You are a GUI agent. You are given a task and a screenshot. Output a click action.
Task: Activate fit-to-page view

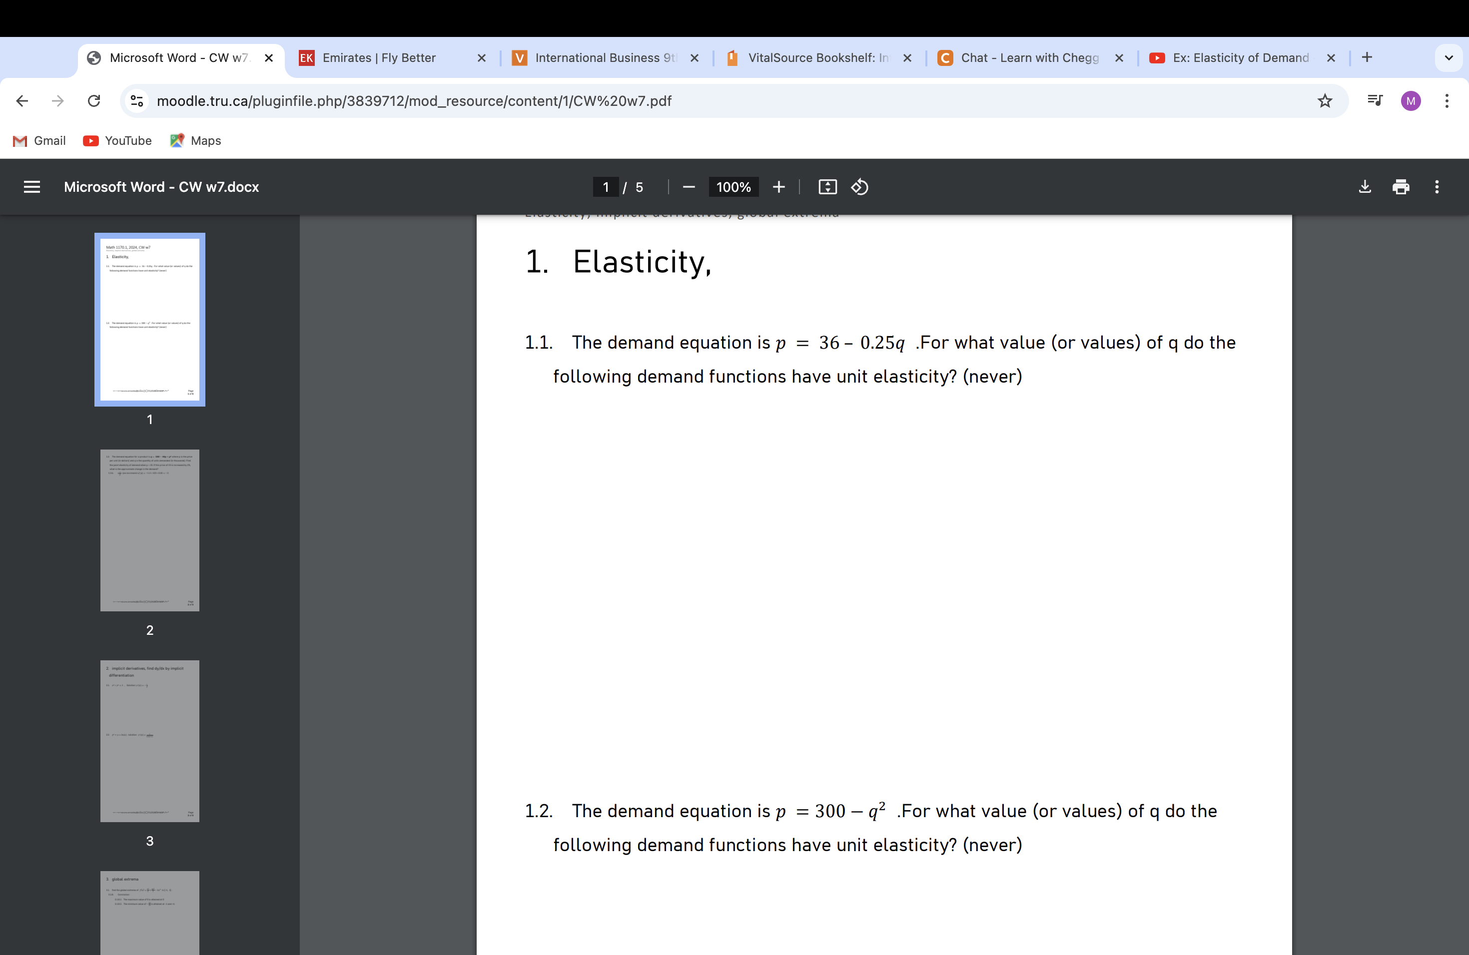click(x=827, y=187)
